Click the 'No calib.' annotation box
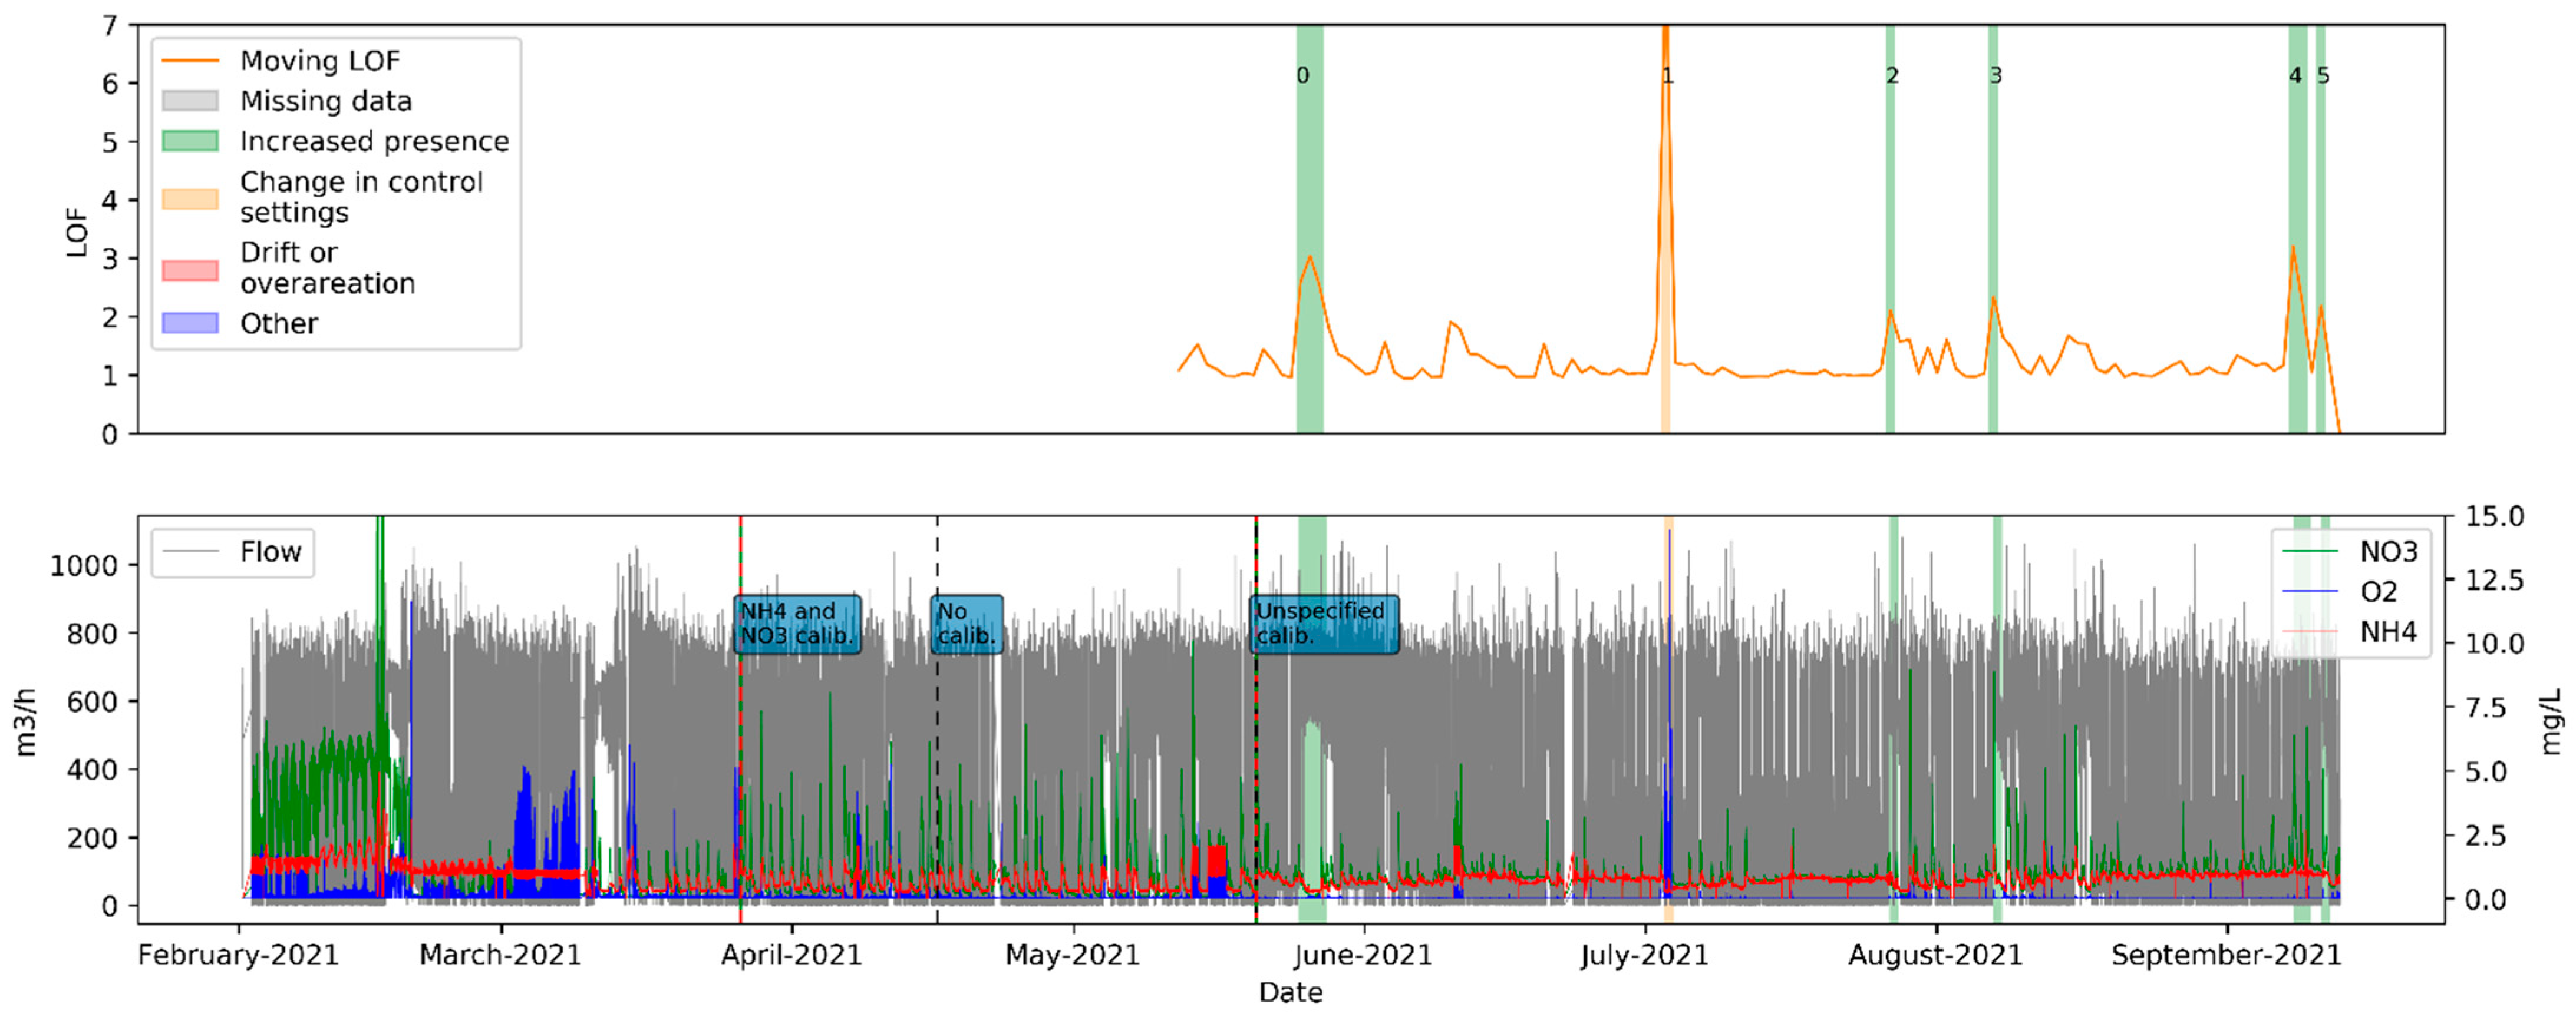The width and height of the screenshot is (2576, 1014). 966,624
